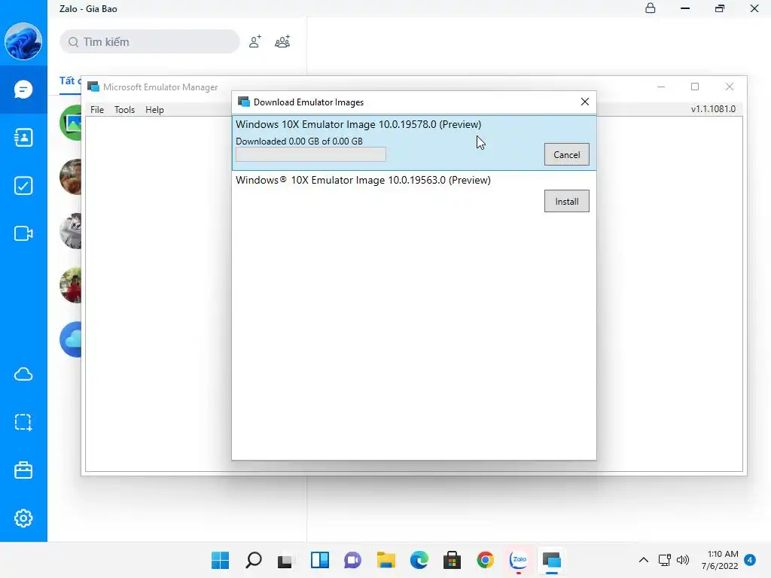Screen dimensions: 771x578
Task: Open Zalo settings gear icon
Action: click(x=23, y=518)
